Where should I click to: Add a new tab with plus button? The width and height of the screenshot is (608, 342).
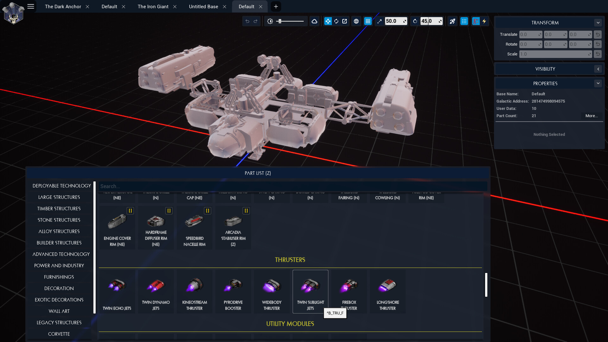click(276, 7)
